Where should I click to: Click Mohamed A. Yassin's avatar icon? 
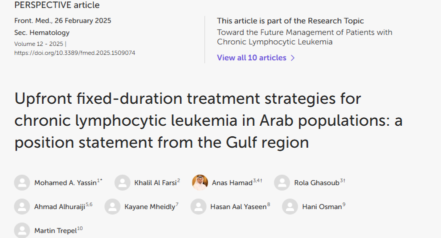pyautogui.click(x=22, y=183)
